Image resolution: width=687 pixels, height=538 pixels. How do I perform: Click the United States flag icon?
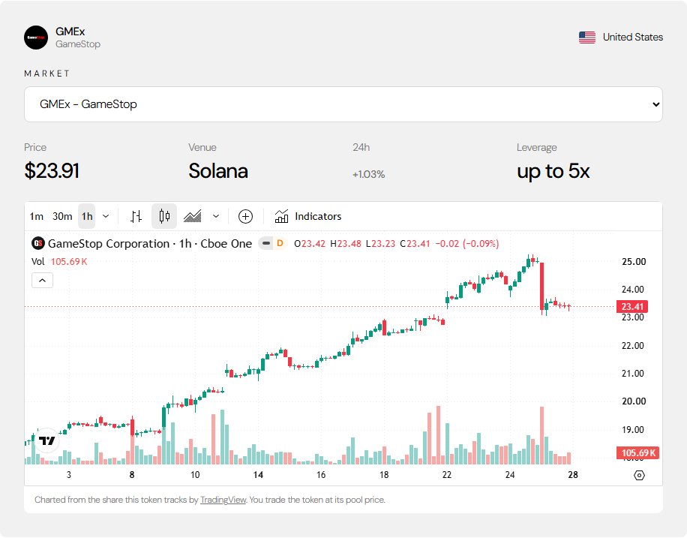tap(586, 38)
